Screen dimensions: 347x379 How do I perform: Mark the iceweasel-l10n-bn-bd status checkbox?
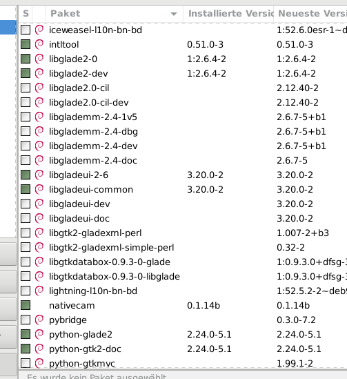[26, 30]
